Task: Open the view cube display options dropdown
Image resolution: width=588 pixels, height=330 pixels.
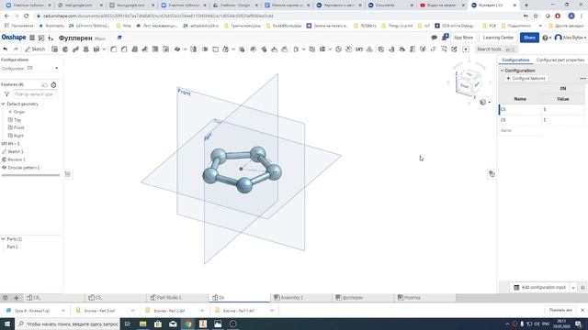Action: coord(485,102)
